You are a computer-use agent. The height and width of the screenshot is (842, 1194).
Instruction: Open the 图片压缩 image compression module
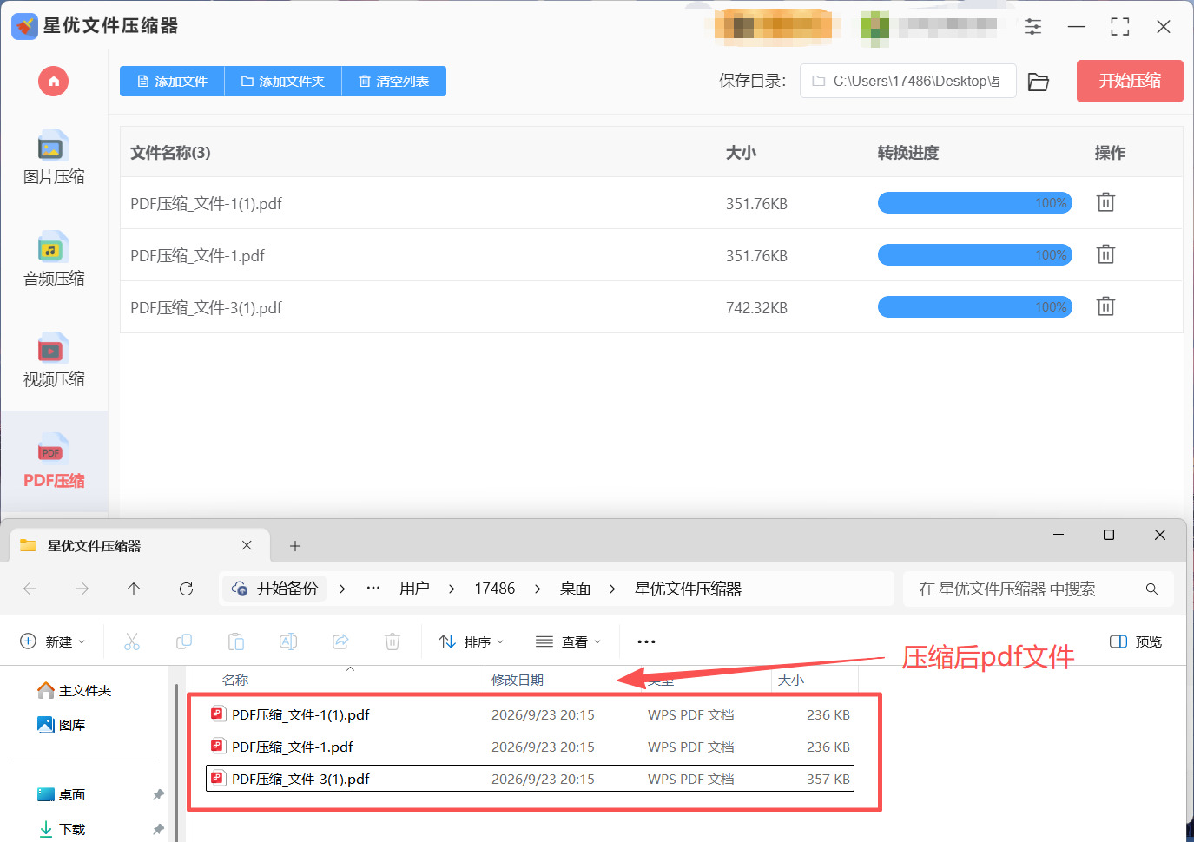[x=54, y=159]
